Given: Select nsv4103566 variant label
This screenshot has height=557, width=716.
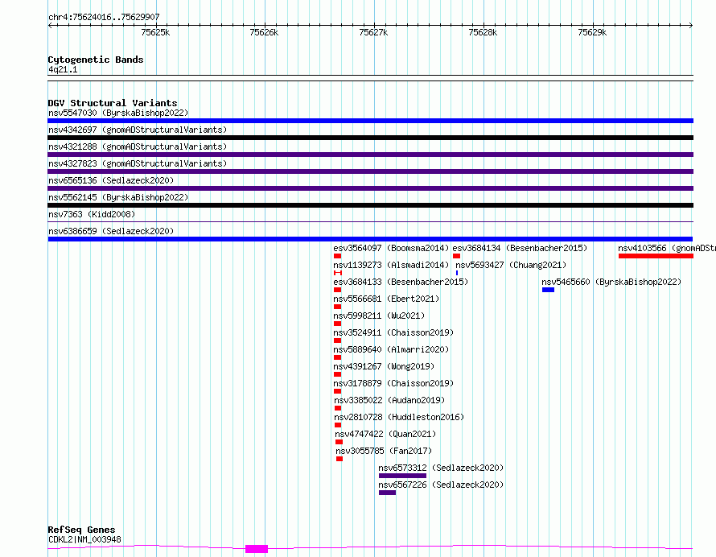Looking at the screenshot, I should tap(667, 248).
